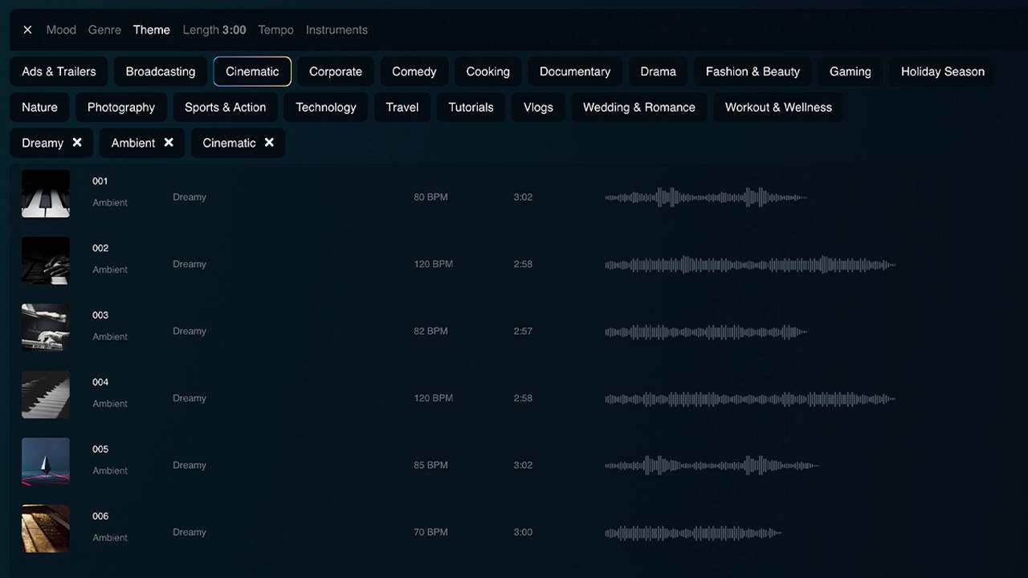The width and height of the screenshot is (1028, 578).
Task: Click the Ambient genre label of track 004
Action: [110, 404]
